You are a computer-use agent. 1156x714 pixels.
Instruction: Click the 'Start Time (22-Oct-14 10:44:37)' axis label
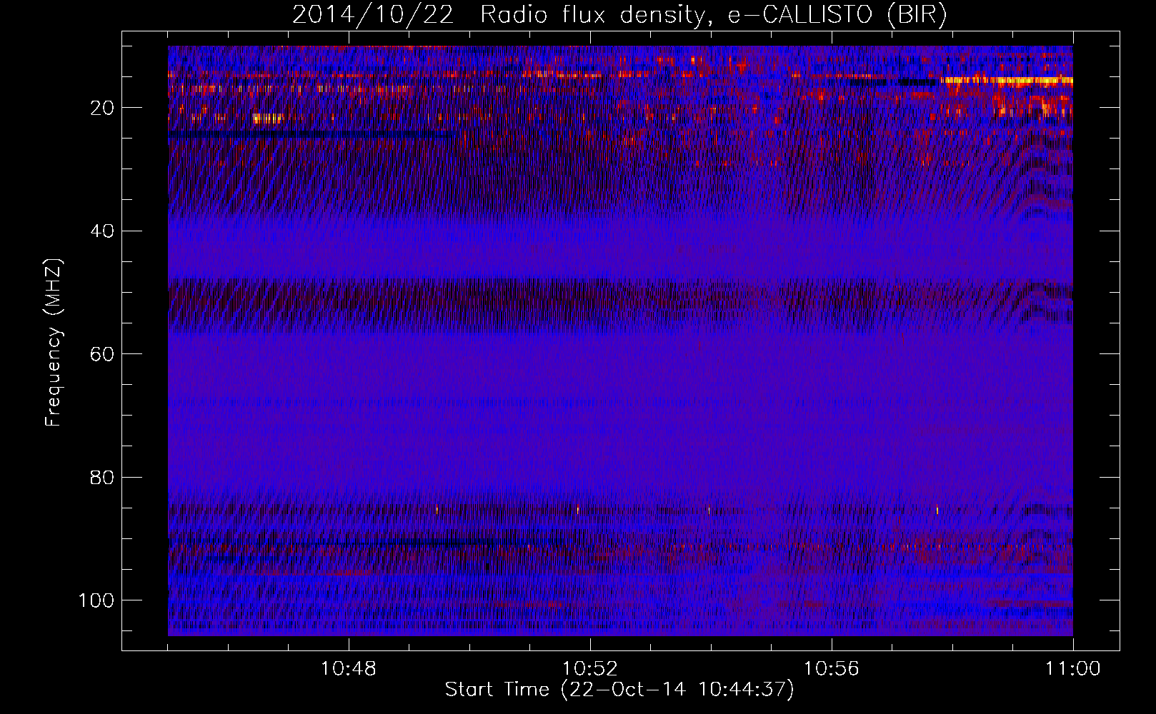pos(619,690)
